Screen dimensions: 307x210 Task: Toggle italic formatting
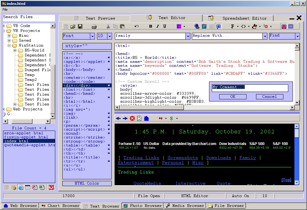click(157, 26)
